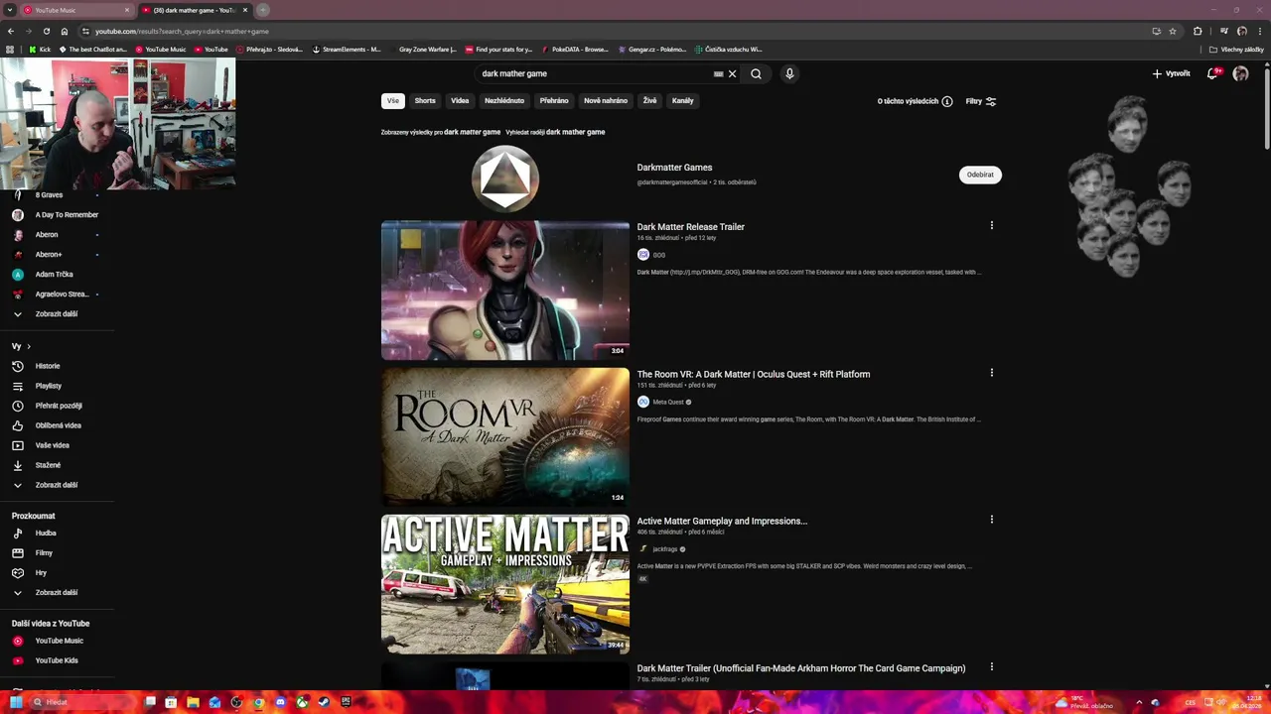
Task: Click the YouTube search input field
Action: pos(593,73)
